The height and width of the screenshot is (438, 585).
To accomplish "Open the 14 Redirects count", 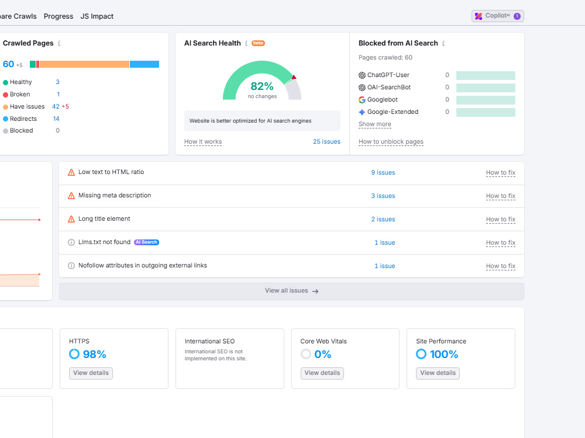I will coord(56,119).
